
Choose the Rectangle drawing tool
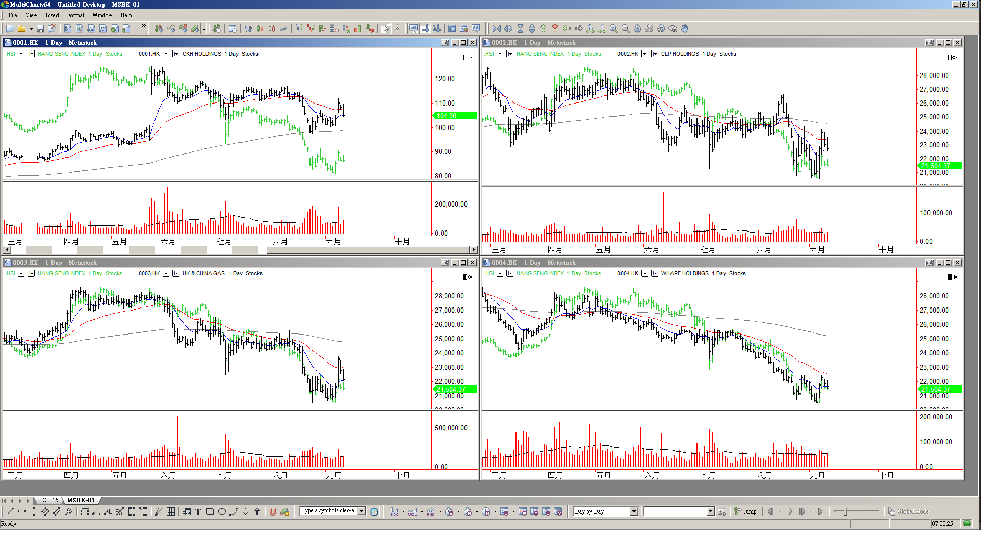210,511
